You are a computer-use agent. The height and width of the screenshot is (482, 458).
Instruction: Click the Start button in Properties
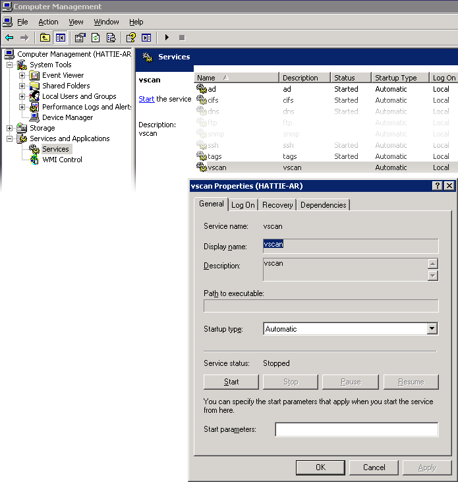231,382
